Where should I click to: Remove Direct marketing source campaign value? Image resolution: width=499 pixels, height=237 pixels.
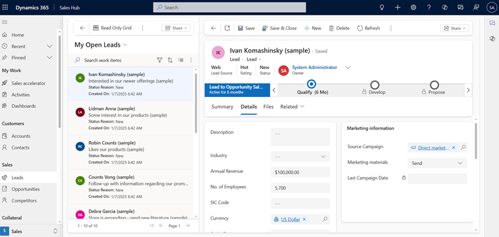point(454,148)
